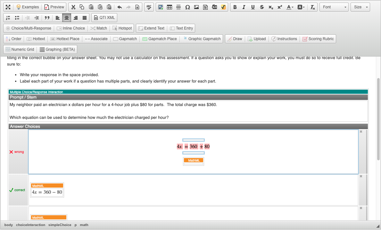Paste using the clipboard icon
Image resolution: width=381 pixels, height=230 pixels.
pyautogui.click(x=91, y=7)
